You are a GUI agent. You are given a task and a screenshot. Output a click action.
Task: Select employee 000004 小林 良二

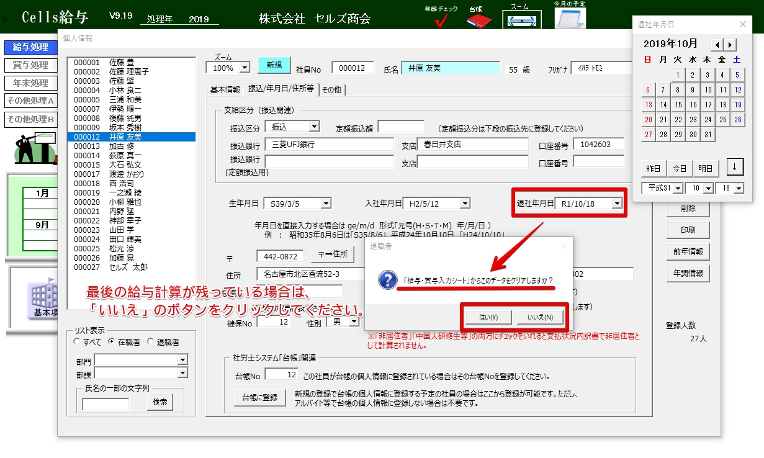pos(131,90)
